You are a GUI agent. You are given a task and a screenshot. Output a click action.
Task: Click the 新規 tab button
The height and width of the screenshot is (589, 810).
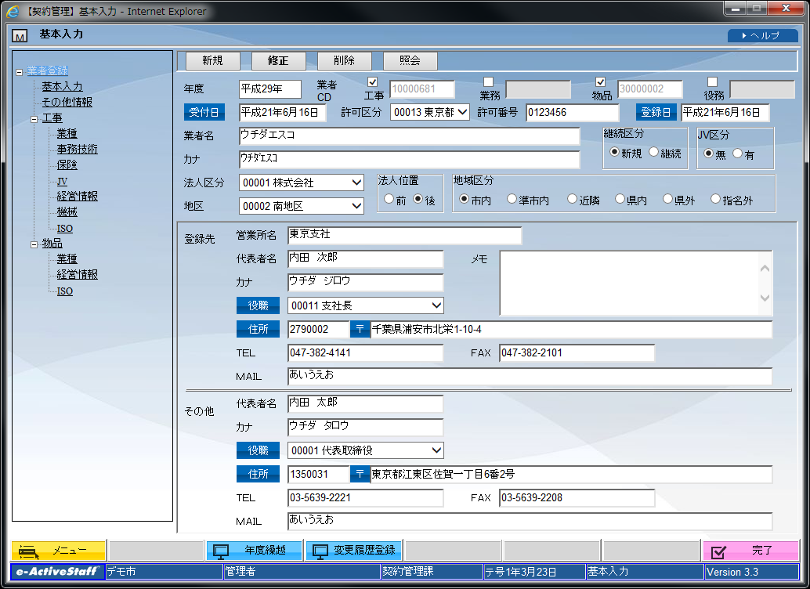[213, 60]
